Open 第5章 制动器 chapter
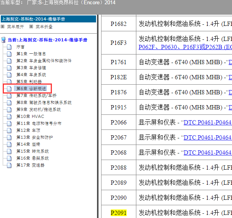This screenshot has height=218, width=232. 29,82
